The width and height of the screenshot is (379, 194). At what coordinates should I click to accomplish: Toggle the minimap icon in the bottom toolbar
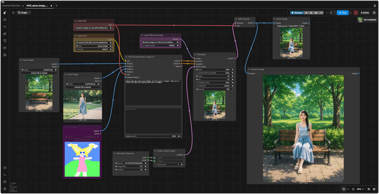(x=369, y=189)
